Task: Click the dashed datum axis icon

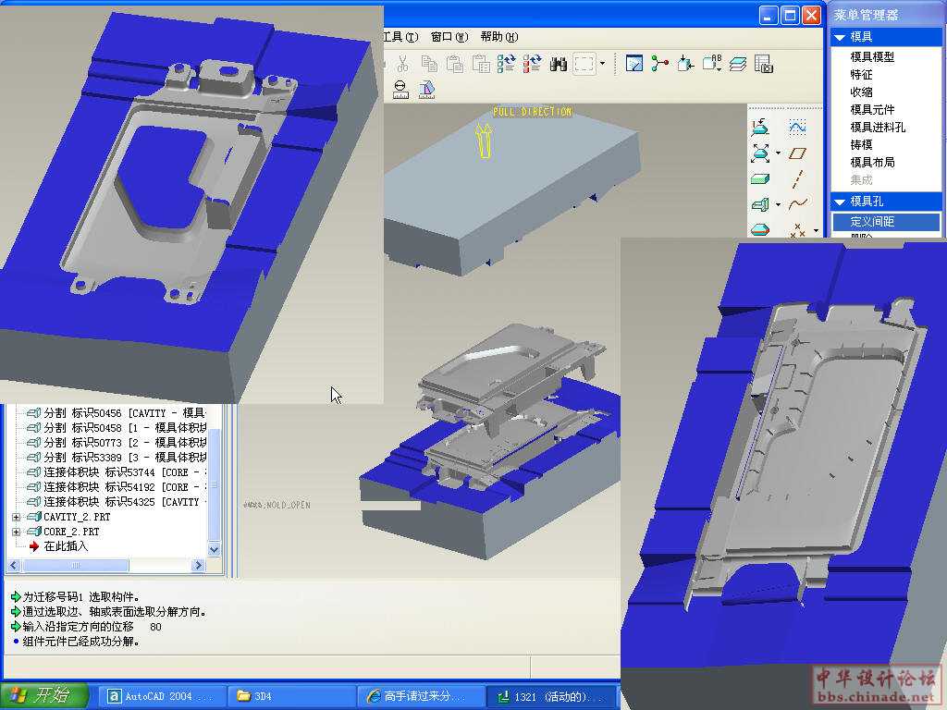Action: tap(798, 178)
